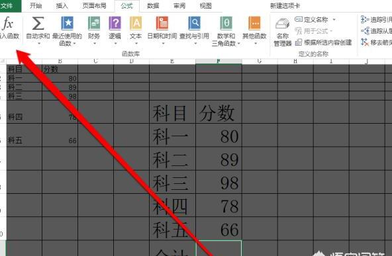Switch to the Insert (插入) tab

pyautogui.click(x=62, y=6)
